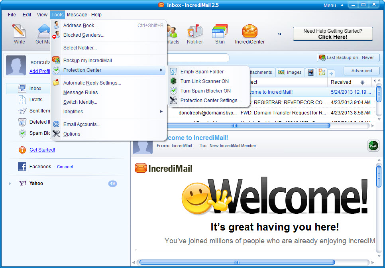Click the preview pane vertical scrollbar thumb
Viewport: 385px width, 268px height.
(379, 176)
